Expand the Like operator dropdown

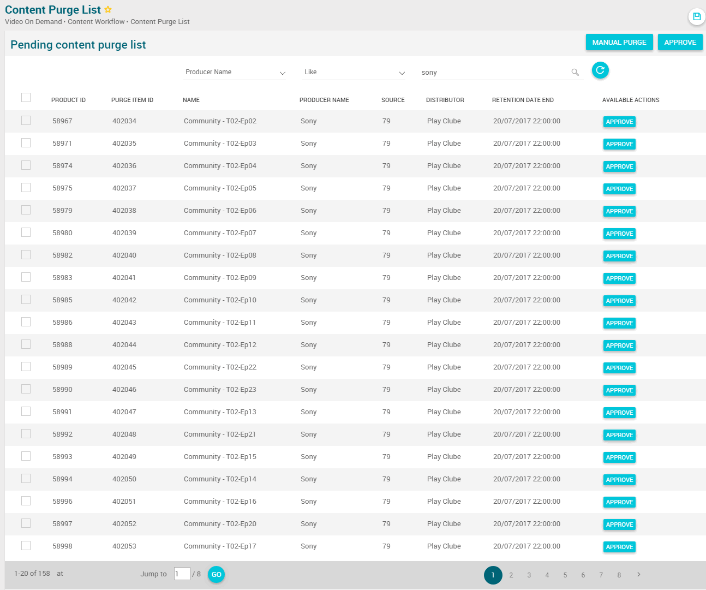(x=354, y=72)
